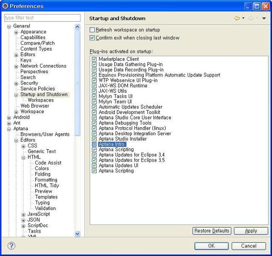272x256 pixels.
Task: Expand the Network Connections node
Action: coord(16,66)
